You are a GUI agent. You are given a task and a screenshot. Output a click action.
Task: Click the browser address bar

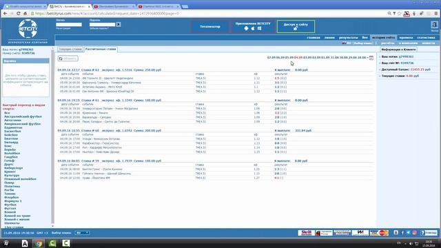click(x=208, y=13)
